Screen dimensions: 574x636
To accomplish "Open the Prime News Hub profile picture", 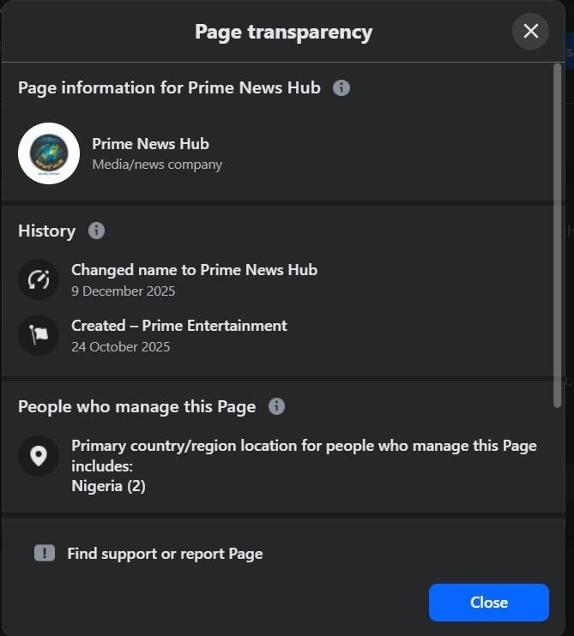I will coord(49,153).
